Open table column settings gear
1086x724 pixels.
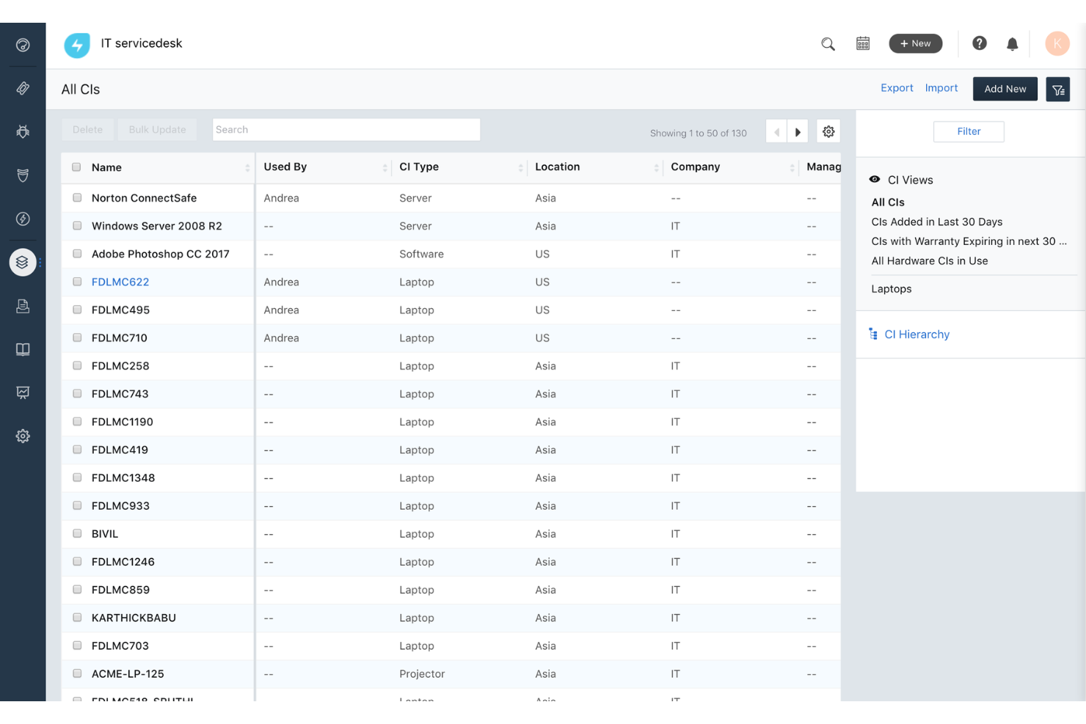828,131
